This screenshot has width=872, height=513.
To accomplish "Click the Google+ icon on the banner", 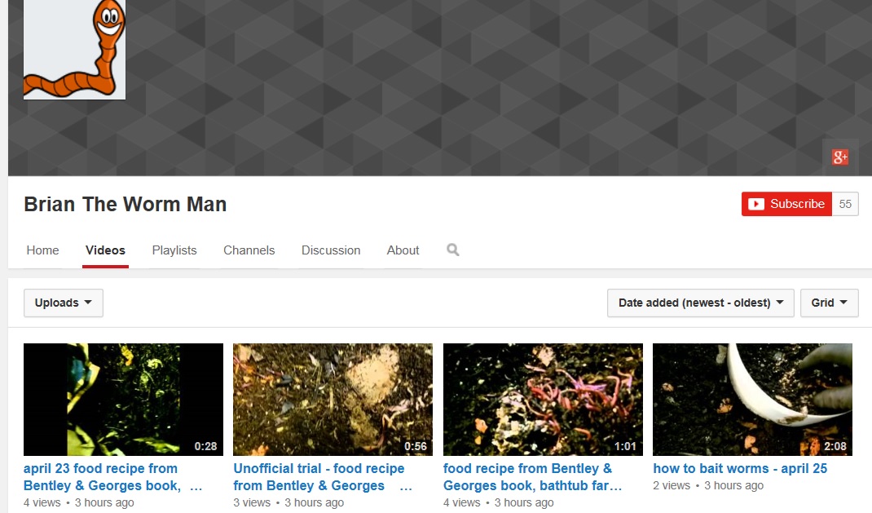I will pos(840,157).
